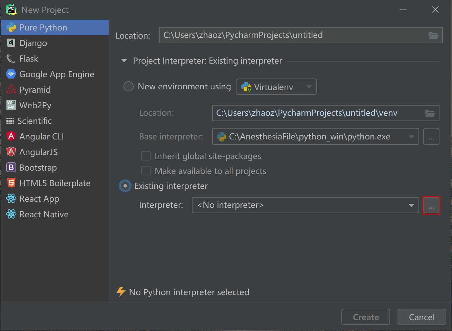452x331 pixels.
Task: Choose React Native project type
Action: pyautogui.click(x=44, y=214)
